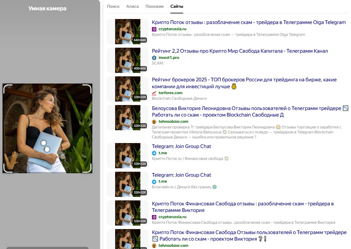Click the cryptorussia.ru favicon in first result

tap(154, 29)
